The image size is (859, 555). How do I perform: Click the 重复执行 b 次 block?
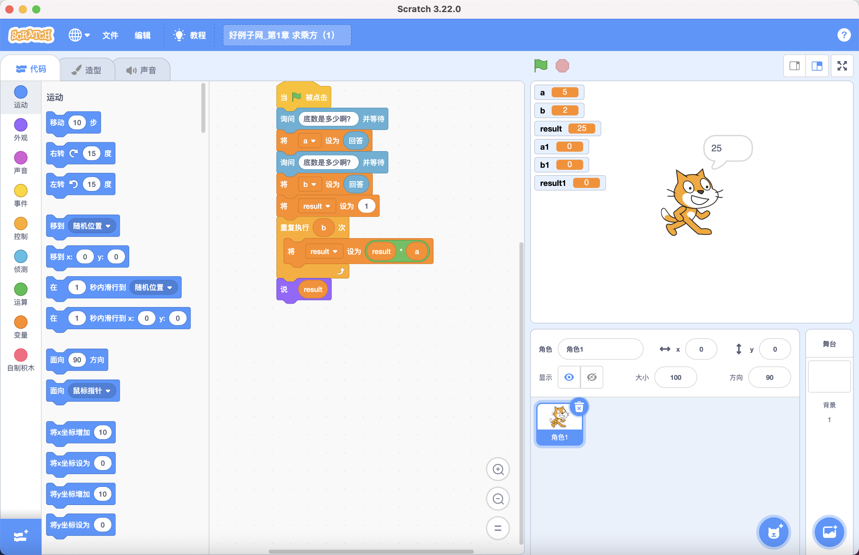coord(294,228)
